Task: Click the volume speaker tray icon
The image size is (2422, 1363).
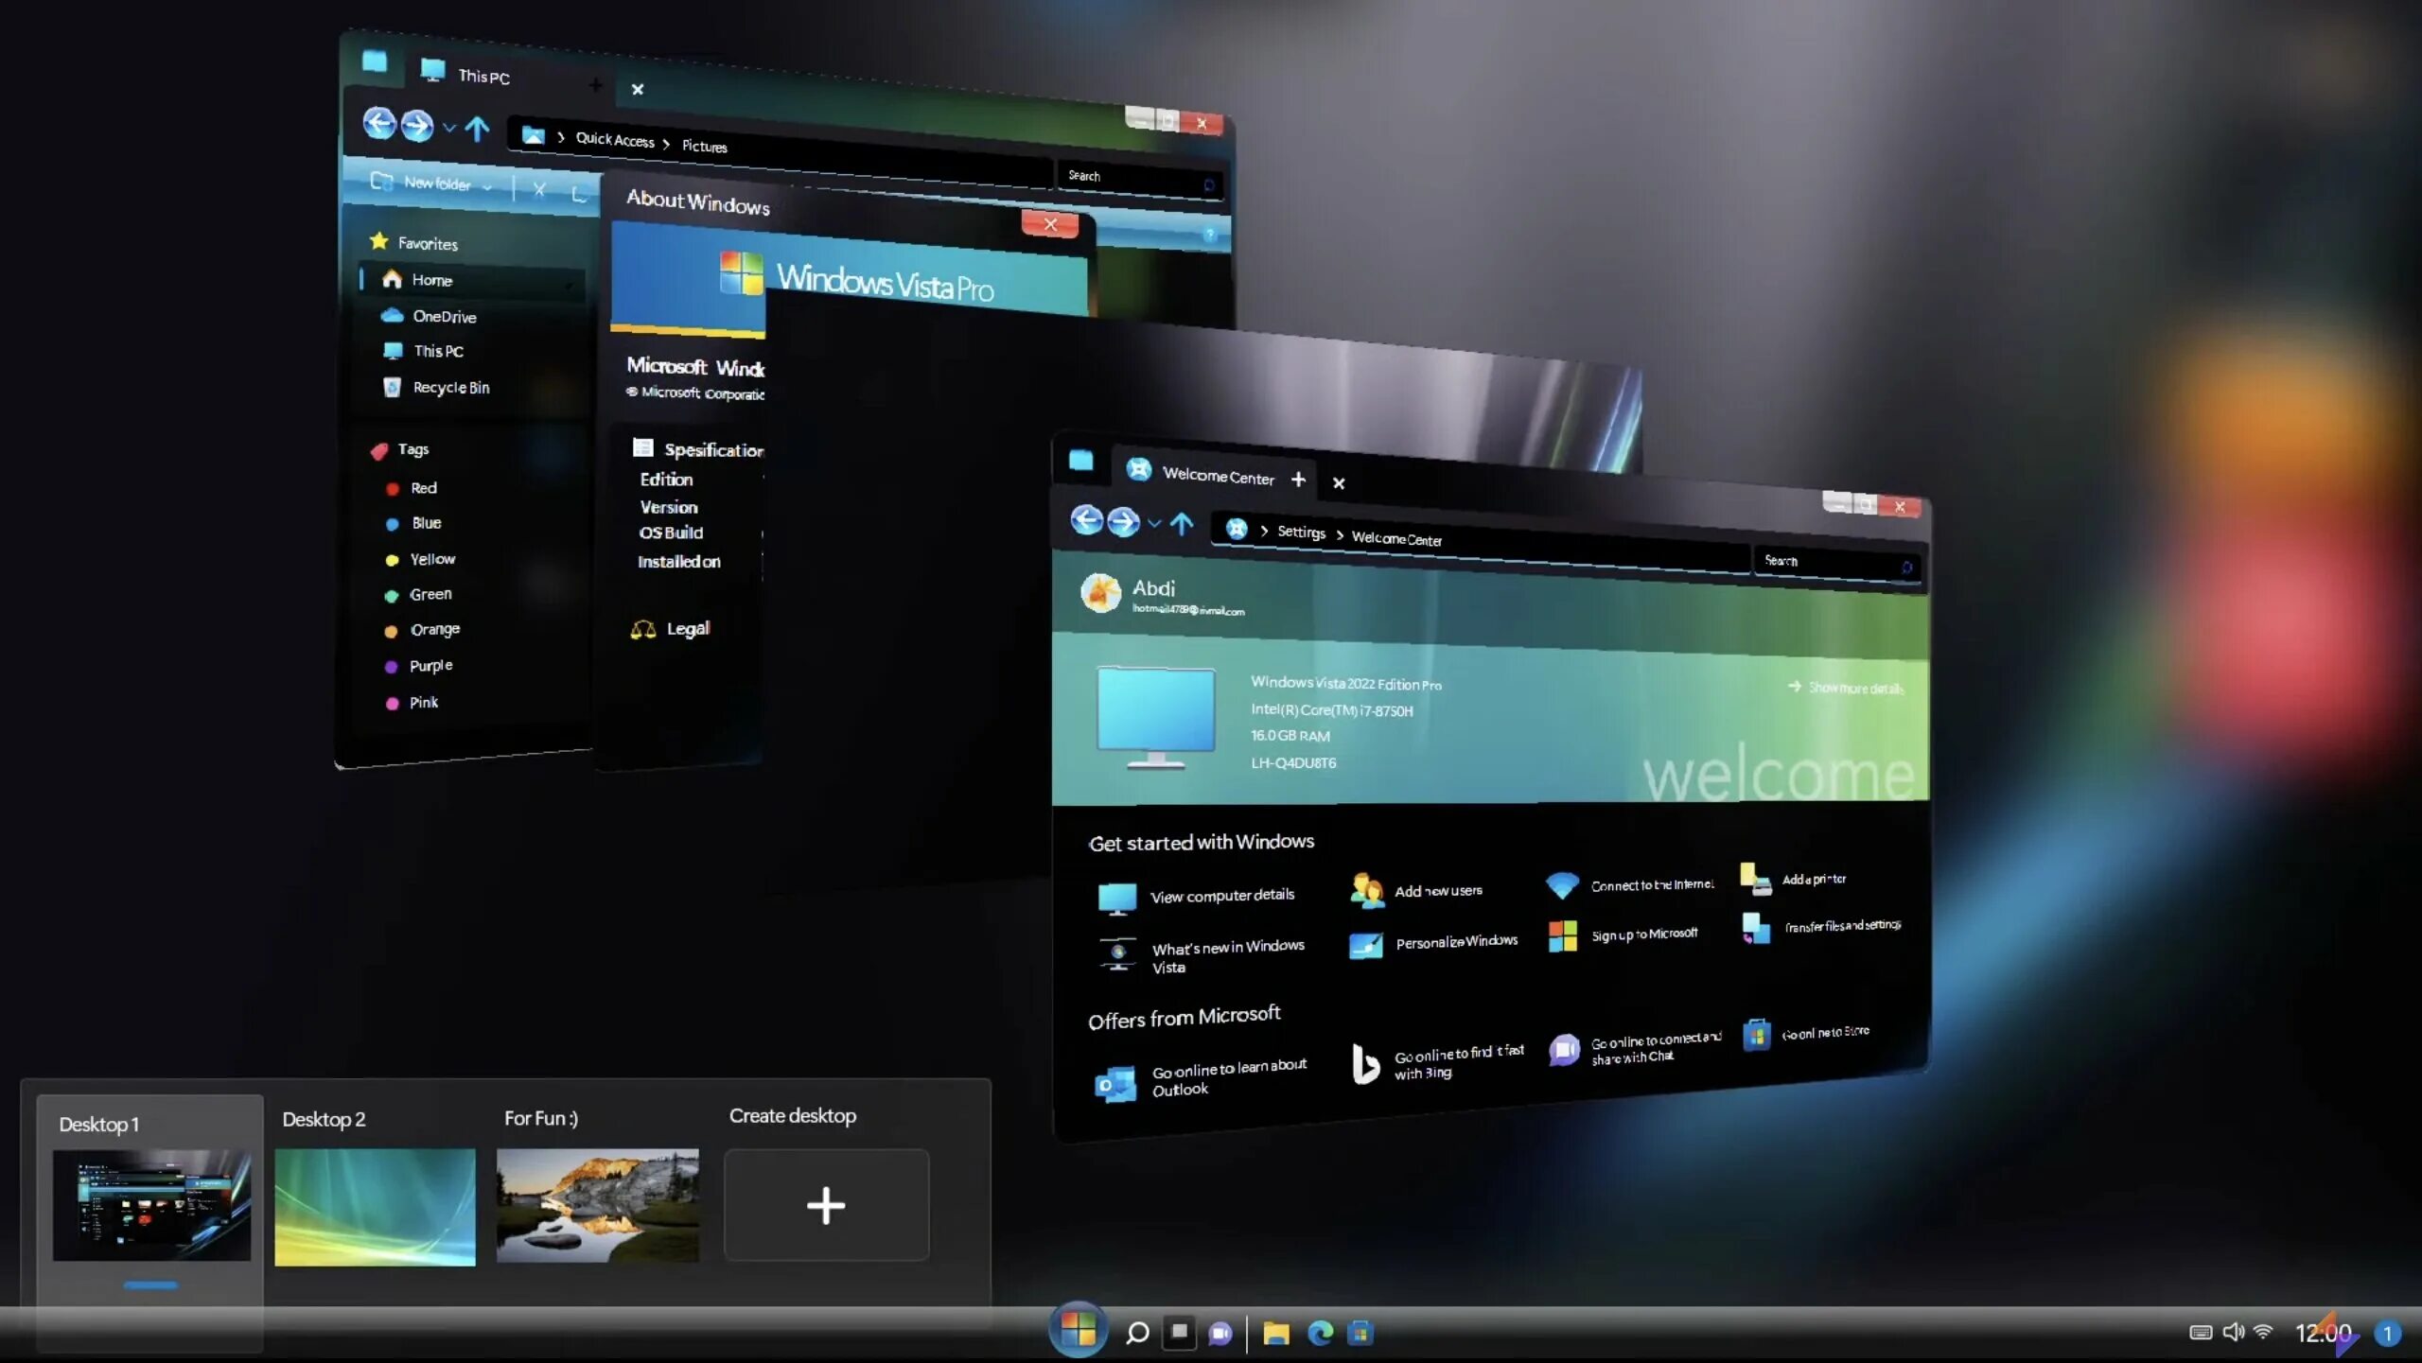Action: point(2233,1332)
